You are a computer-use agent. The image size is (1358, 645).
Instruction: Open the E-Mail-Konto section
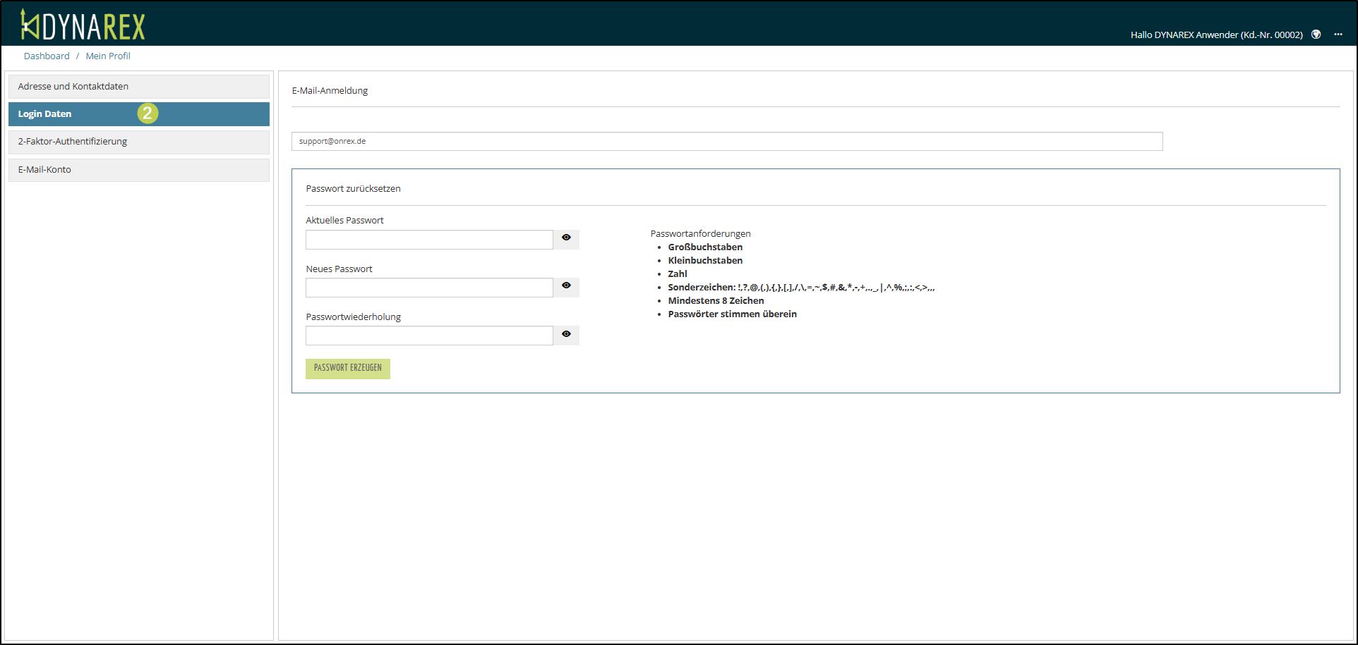139,170
